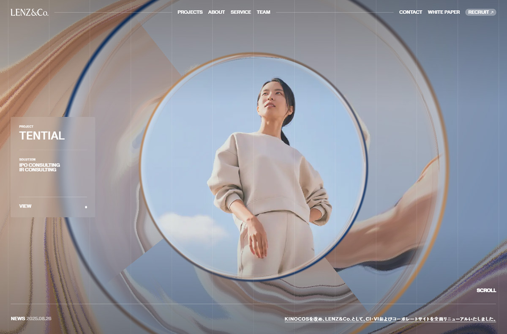Viewport: 507px width, 334px height.
Task: Open the SERVICE menu item
Action: (x=241, y=12)
